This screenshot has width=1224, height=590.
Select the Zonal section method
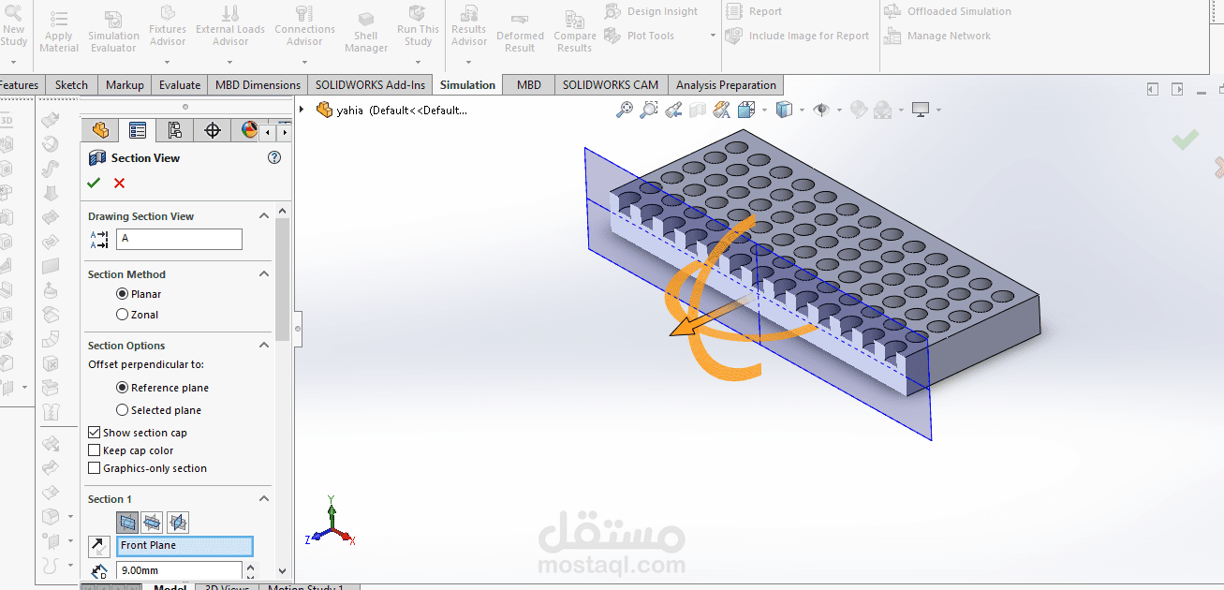[x=122, y=315]
